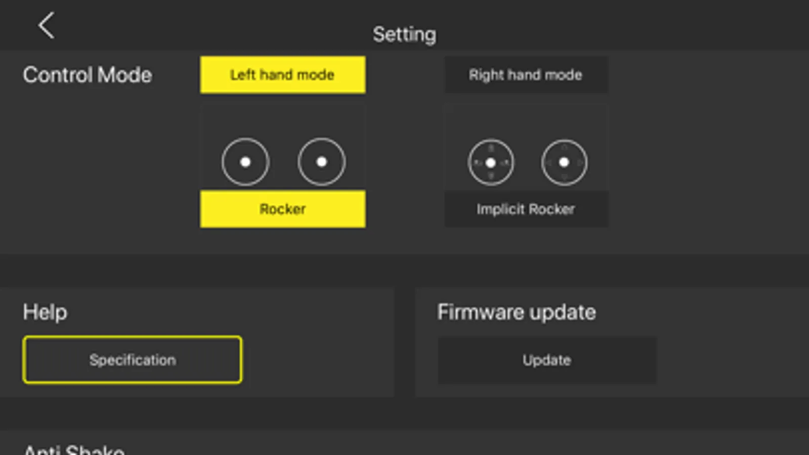Click the Help section heading

[x=45, y=312]
